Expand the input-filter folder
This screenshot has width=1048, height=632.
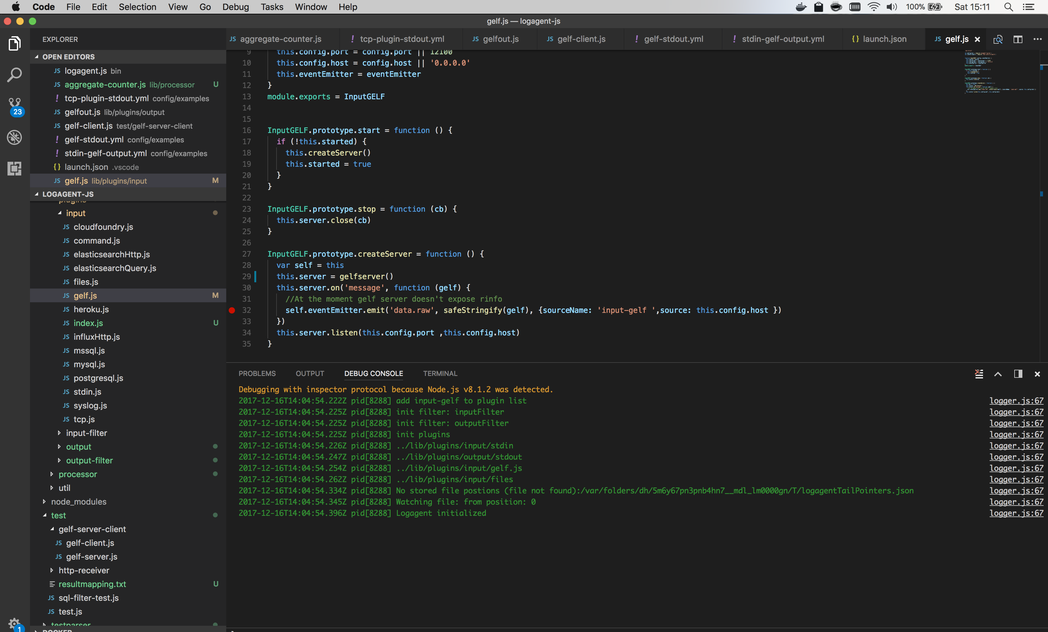coord(60,433)
